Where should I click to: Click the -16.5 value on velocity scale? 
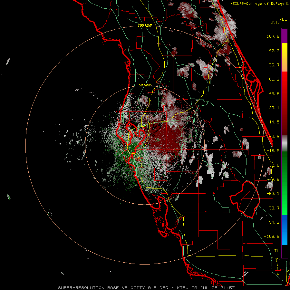pyautogui.click(x=273, y=151)
